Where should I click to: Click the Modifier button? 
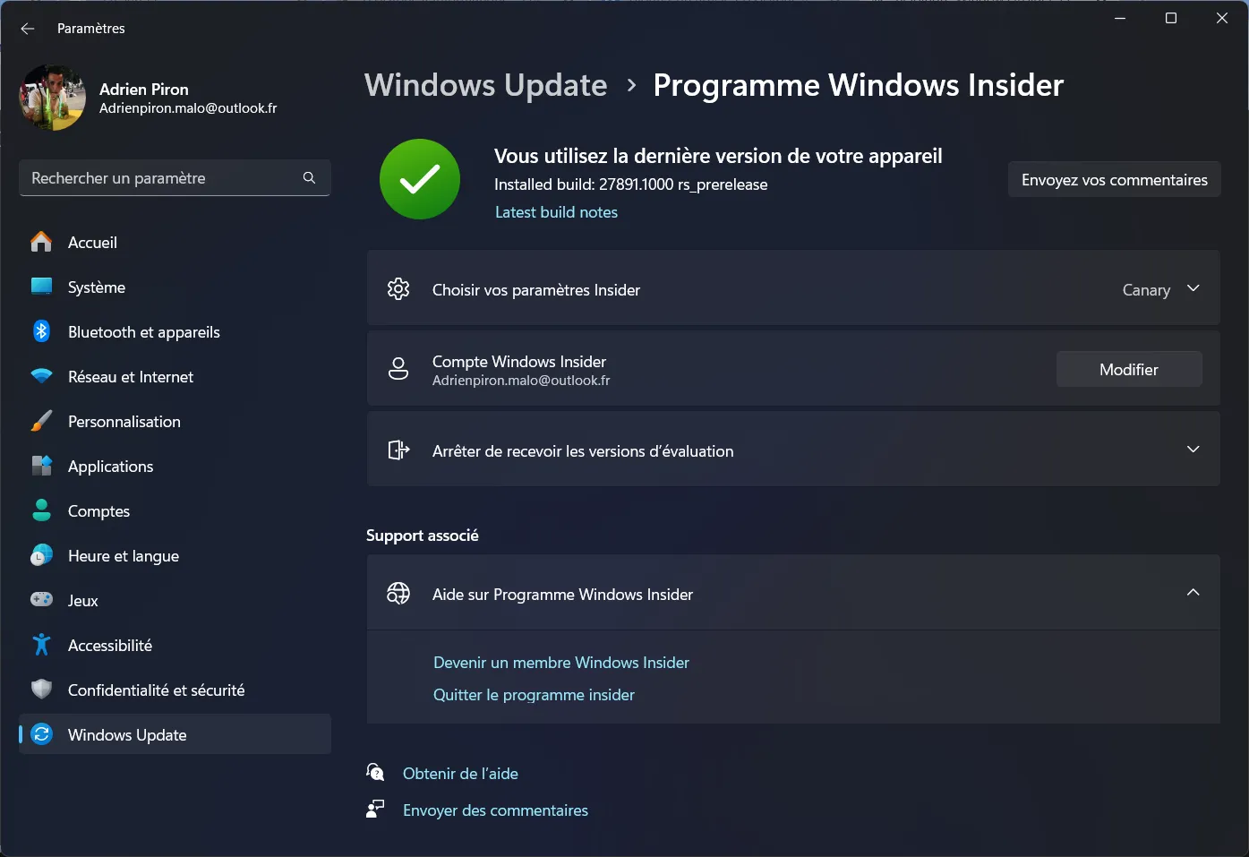(1129, 369)
